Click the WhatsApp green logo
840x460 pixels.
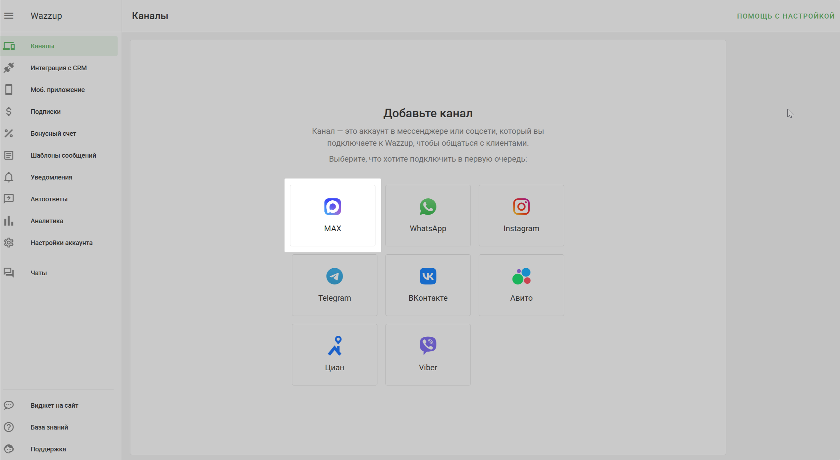coord(428,207)
